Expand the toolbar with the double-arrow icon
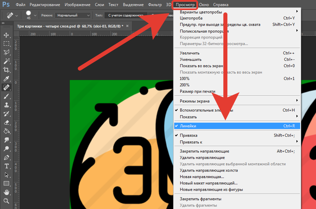The height and width of the screenshot is (209, 316). click(3, 23)
